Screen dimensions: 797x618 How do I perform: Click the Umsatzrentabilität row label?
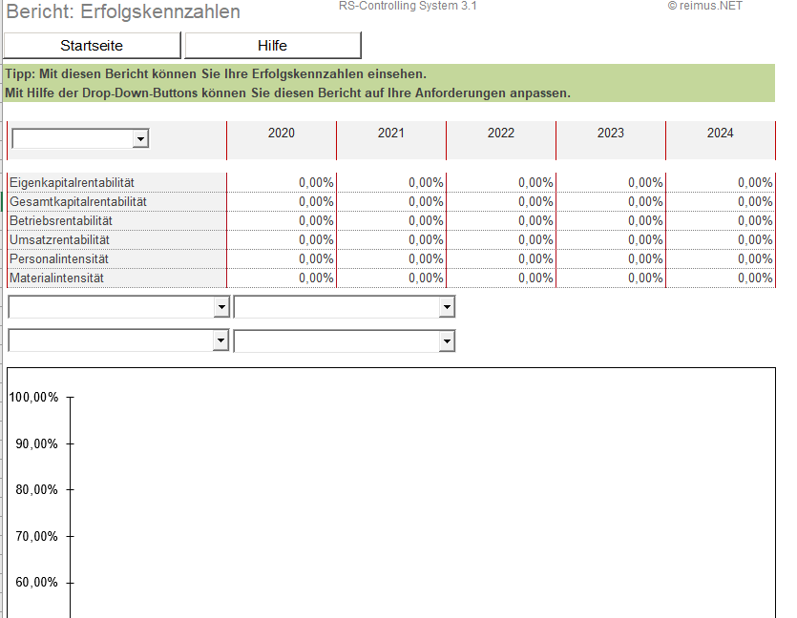(59, 239)
